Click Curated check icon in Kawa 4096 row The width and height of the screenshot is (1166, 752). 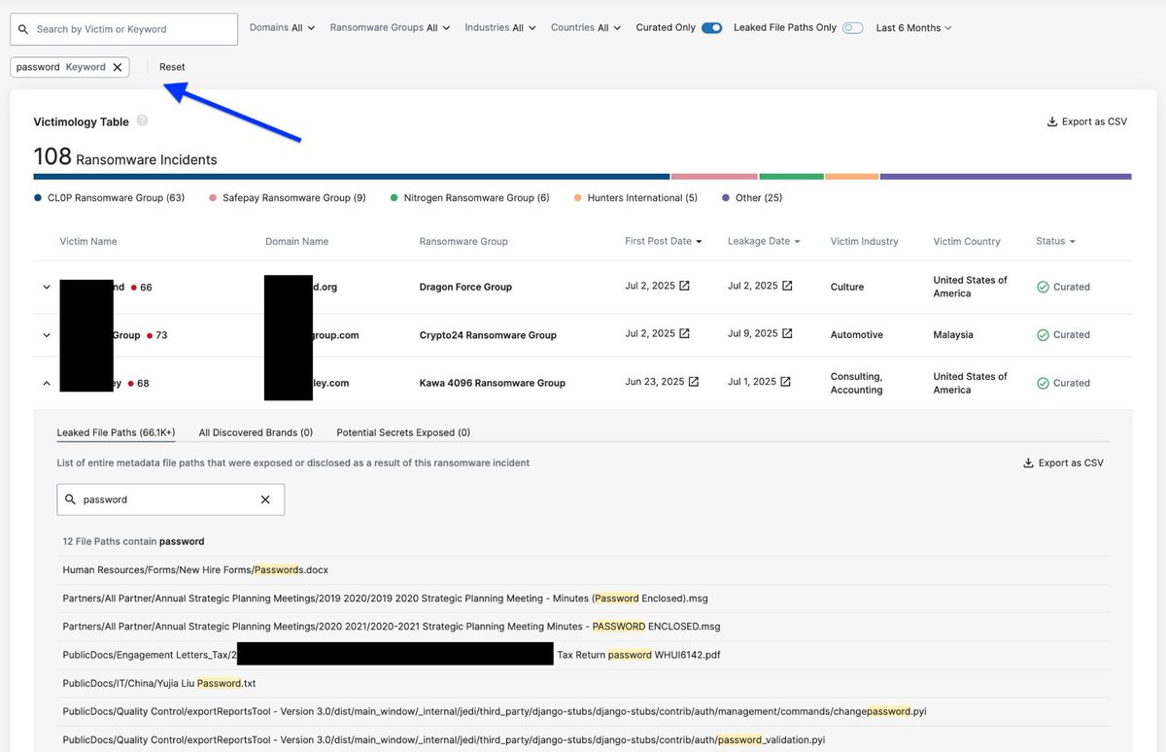click(x=1043, y=383)
